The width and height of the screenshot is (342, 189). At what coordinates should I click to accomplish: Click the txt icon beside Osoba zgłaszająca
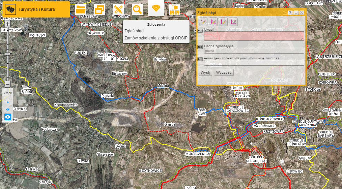coord(200,47)
